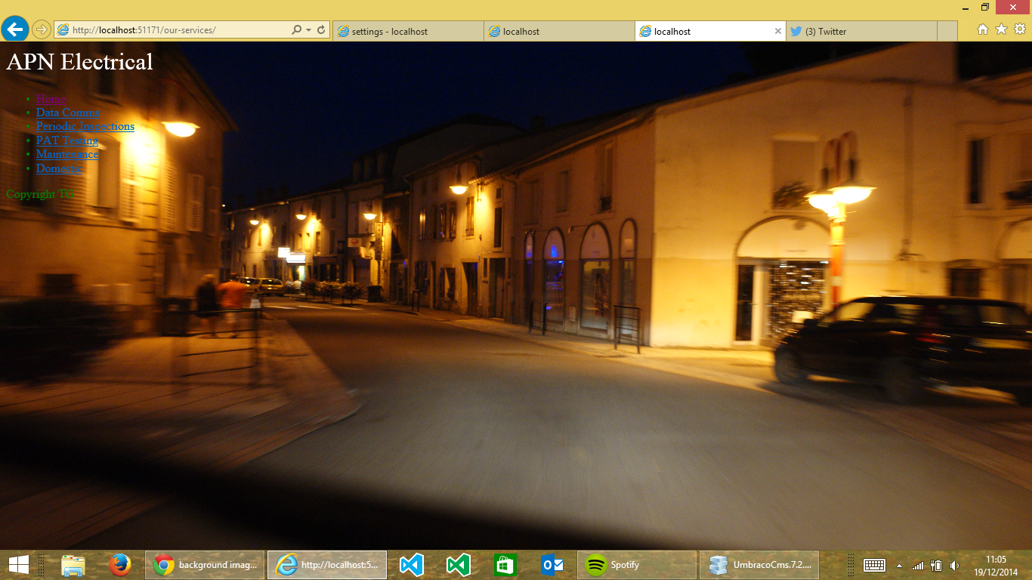Screen dimensions: 1032x580
Task: Go to the Maintenance page link
Action: [67, 153]
